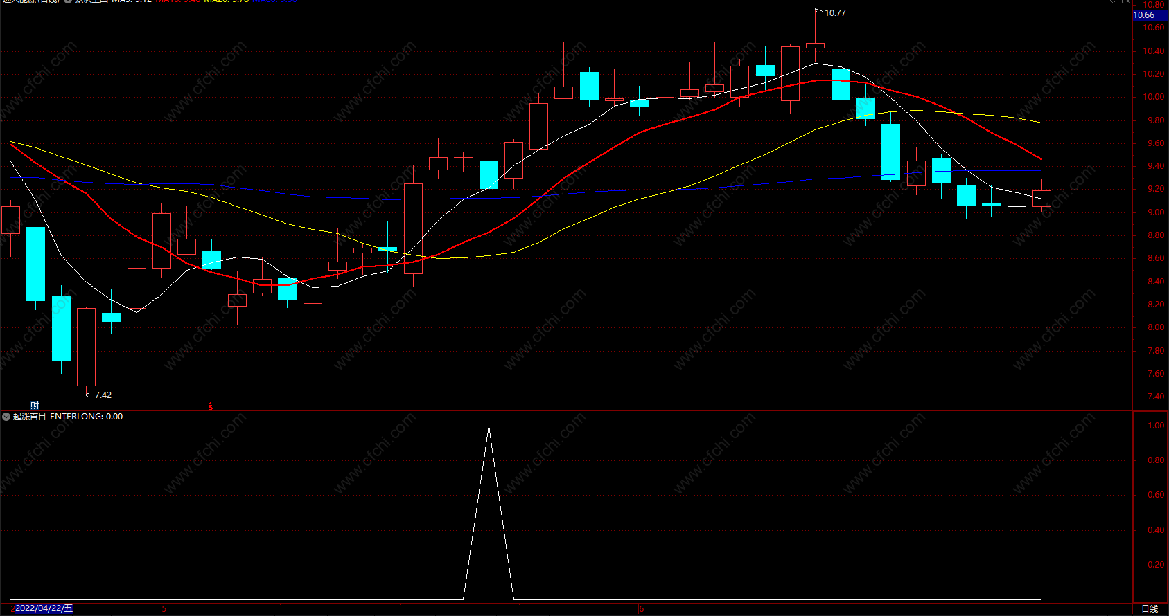Select the 日线 period button
This screenshot has height=616, width=1169.
tap(1150, 608)
